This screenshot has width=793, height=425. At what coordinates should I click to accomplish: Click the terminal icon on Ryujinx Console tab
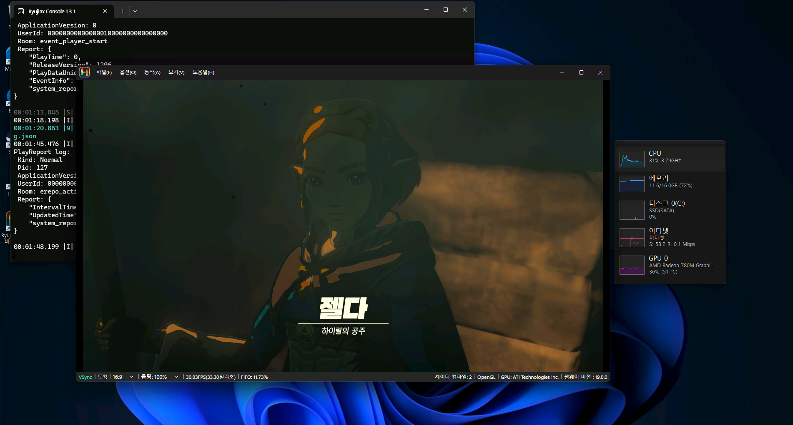pos(21,11)
